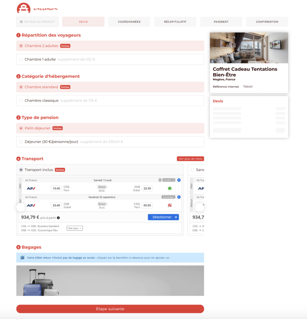Select the "Chambre 1 adulte" option
Image resolution: width=307 pixels, height=319 pixels.
pyautogui.click(x=21, y=59)
